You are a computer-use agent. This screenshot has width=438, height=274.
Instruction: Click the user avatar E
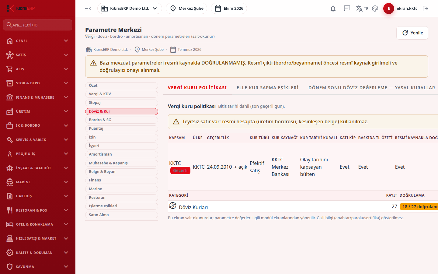tap(389, 9)
